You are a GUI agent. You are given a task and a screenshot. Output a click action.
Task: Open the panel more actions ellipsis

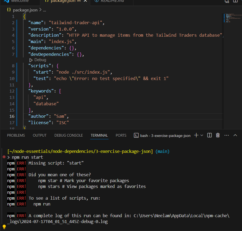pos(227,135)
